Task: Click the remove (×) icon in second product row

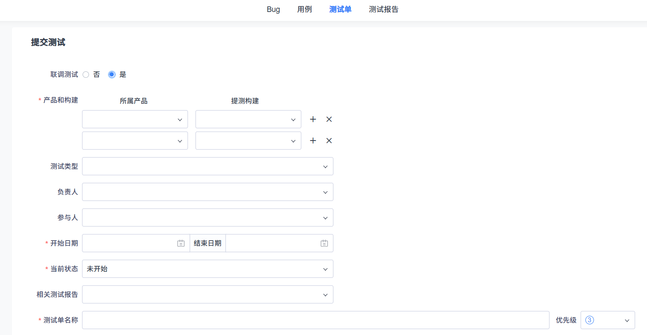Action: coord(329,141)
